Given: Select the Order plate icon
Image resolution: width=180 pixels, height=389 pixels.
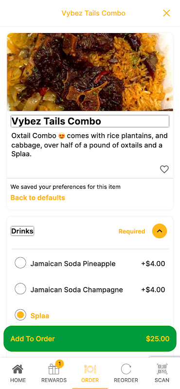Looking at the screenshot, I should [90, 369].
